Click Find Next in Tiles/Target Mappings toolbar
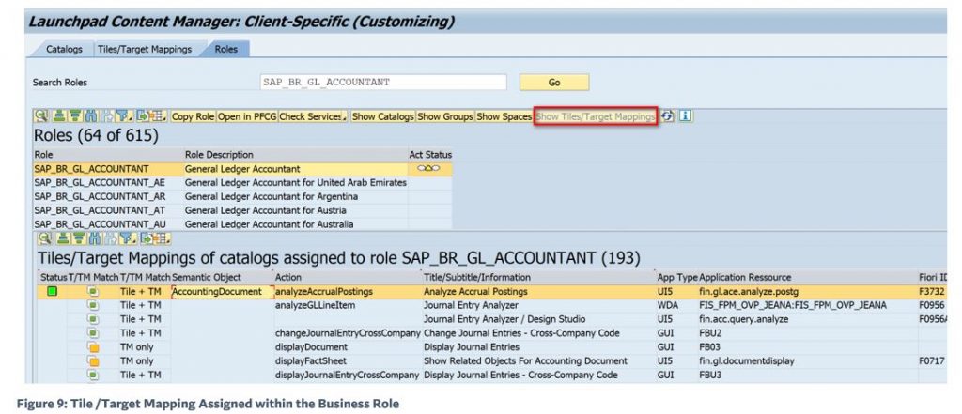The width and height of the screenshot is (962, 414). [x=111, y=238]
